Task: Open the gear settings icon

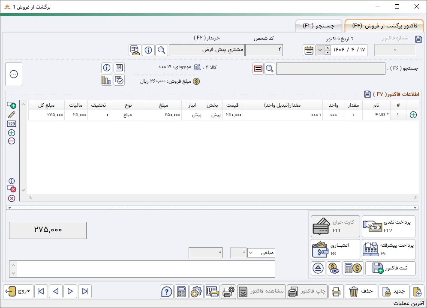Action: pyautogui.click(x=196, y=292)
